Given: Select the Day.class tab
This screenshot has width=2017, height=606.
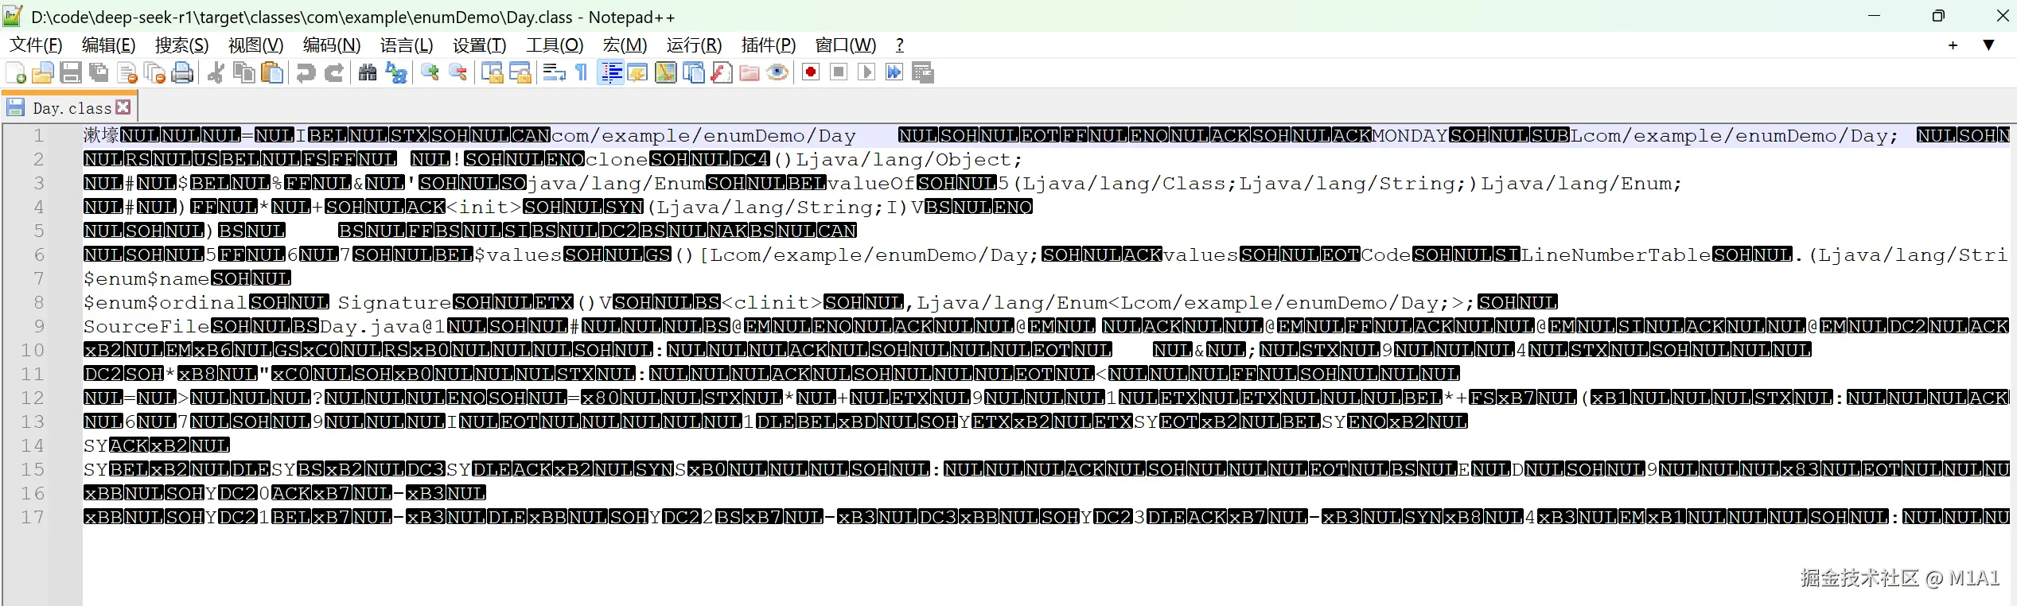Looking at the screenshot, I should (x=70, y=108).
